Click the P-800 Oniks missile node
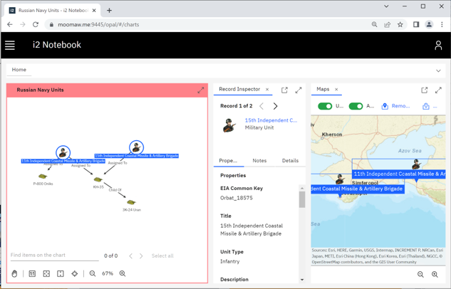The width and height of the screenshot is (451, 289). 43,176
